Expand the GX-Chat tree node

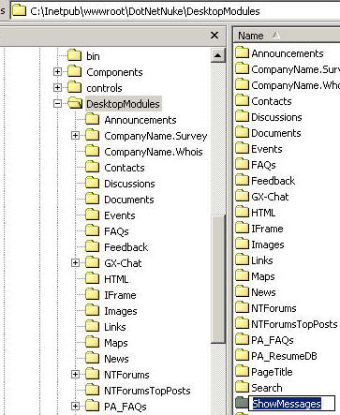pos(75,262)
